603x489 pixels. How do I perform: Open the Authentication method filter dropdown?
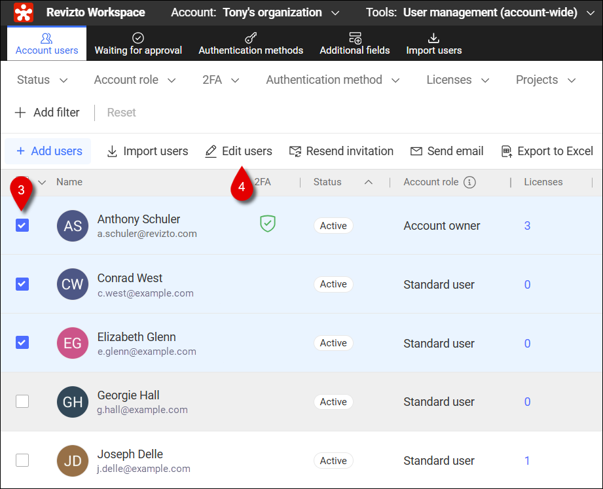click(x=333, y=80)
